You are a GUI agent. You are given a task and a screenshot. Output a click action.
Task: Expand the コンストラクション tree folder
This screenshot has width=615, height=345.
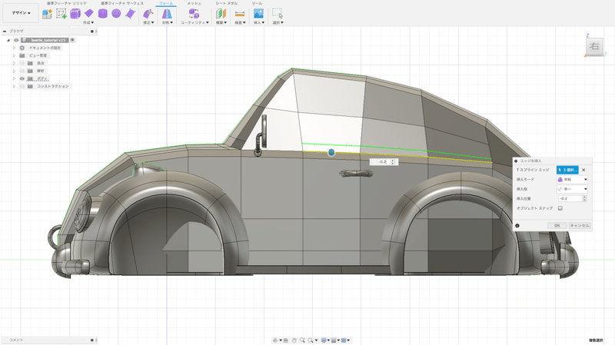[x=13, y=86]
